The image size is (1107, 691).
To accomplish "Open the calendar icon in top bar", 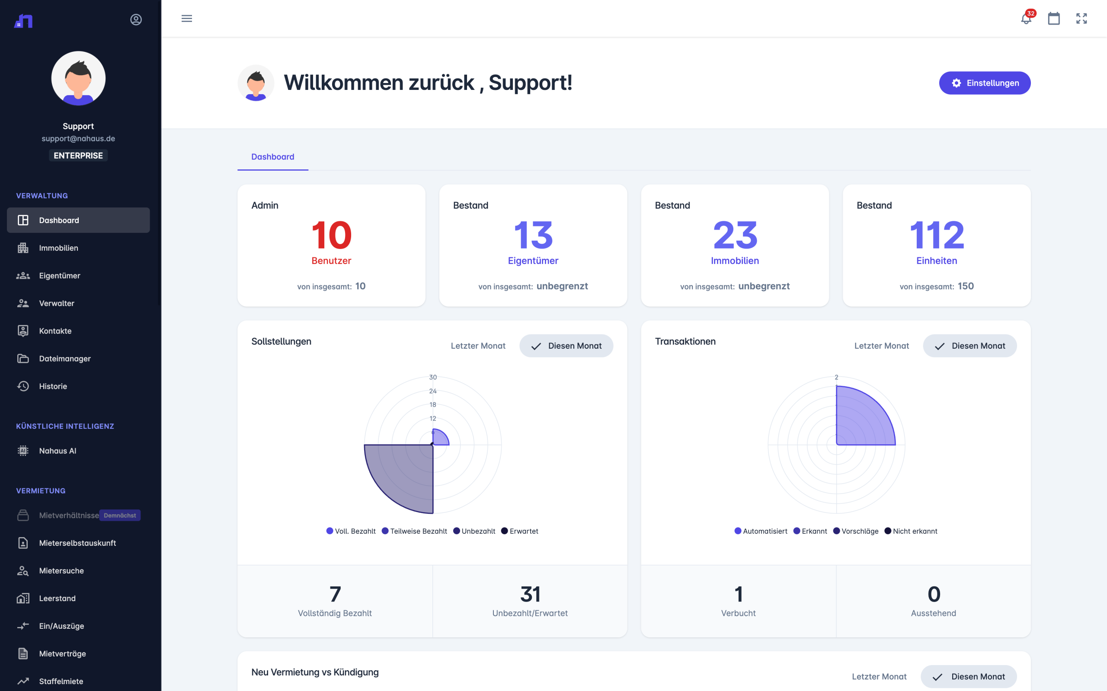I will (x=1053, y=19).
